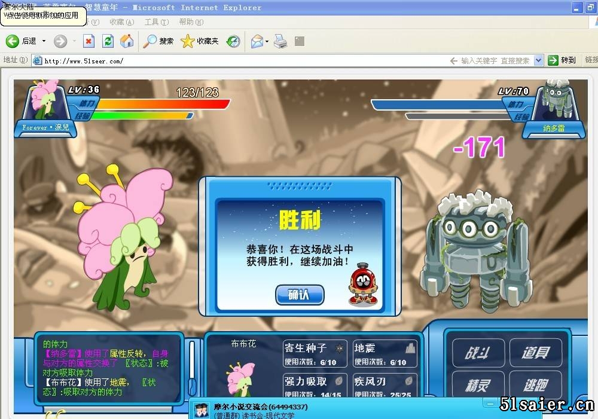
Task: Click the LV:70 enemy level label
Action: (x=514, y=91)
